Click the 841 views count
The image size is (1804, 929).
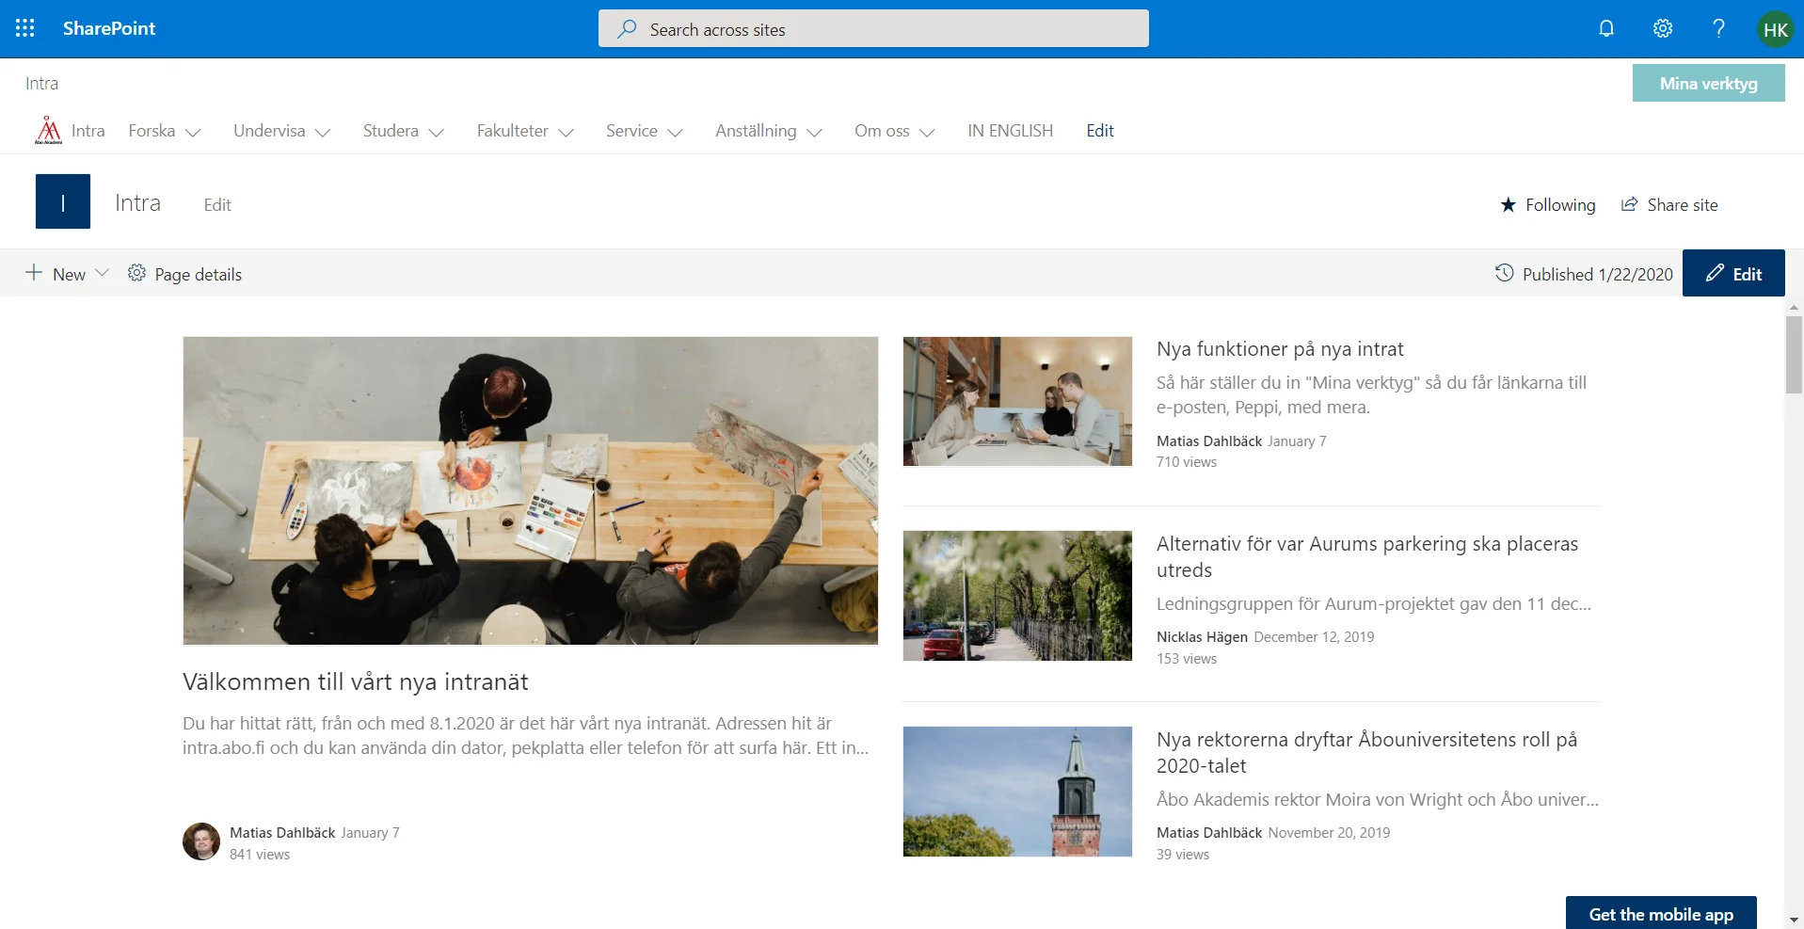(x=260, y=855)
